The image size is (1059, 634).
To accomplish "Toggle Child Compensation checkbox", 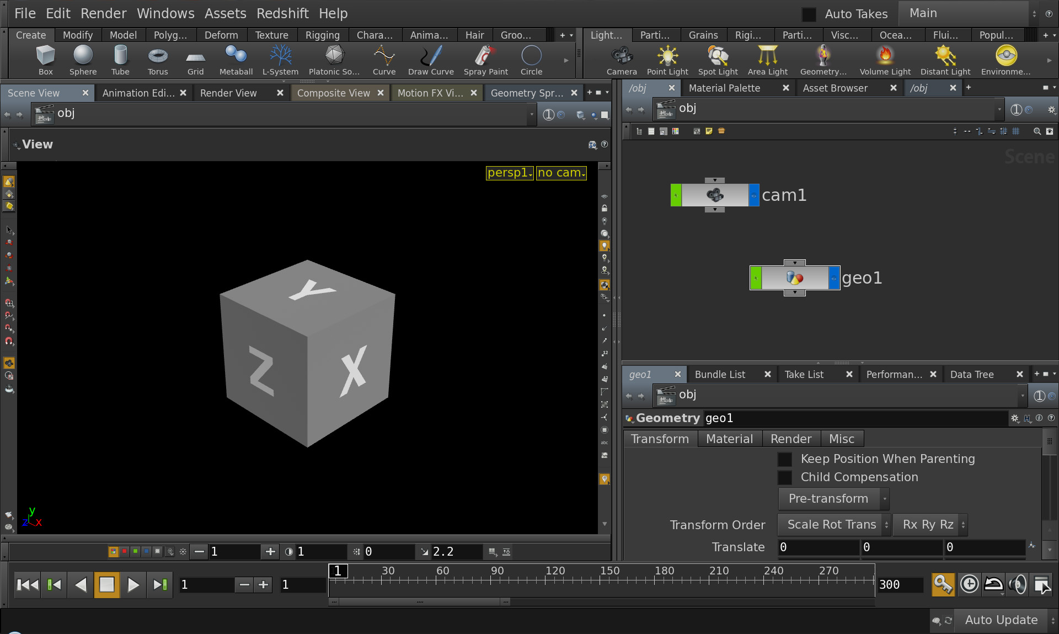I will pos(785,477).
